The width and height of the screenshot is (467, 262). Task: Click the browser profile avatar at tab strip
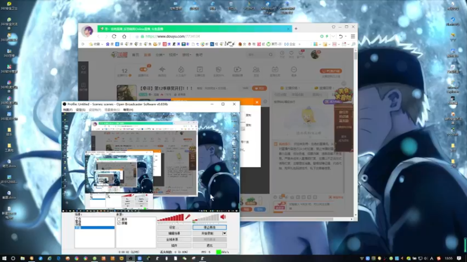(x=87, y=31)
